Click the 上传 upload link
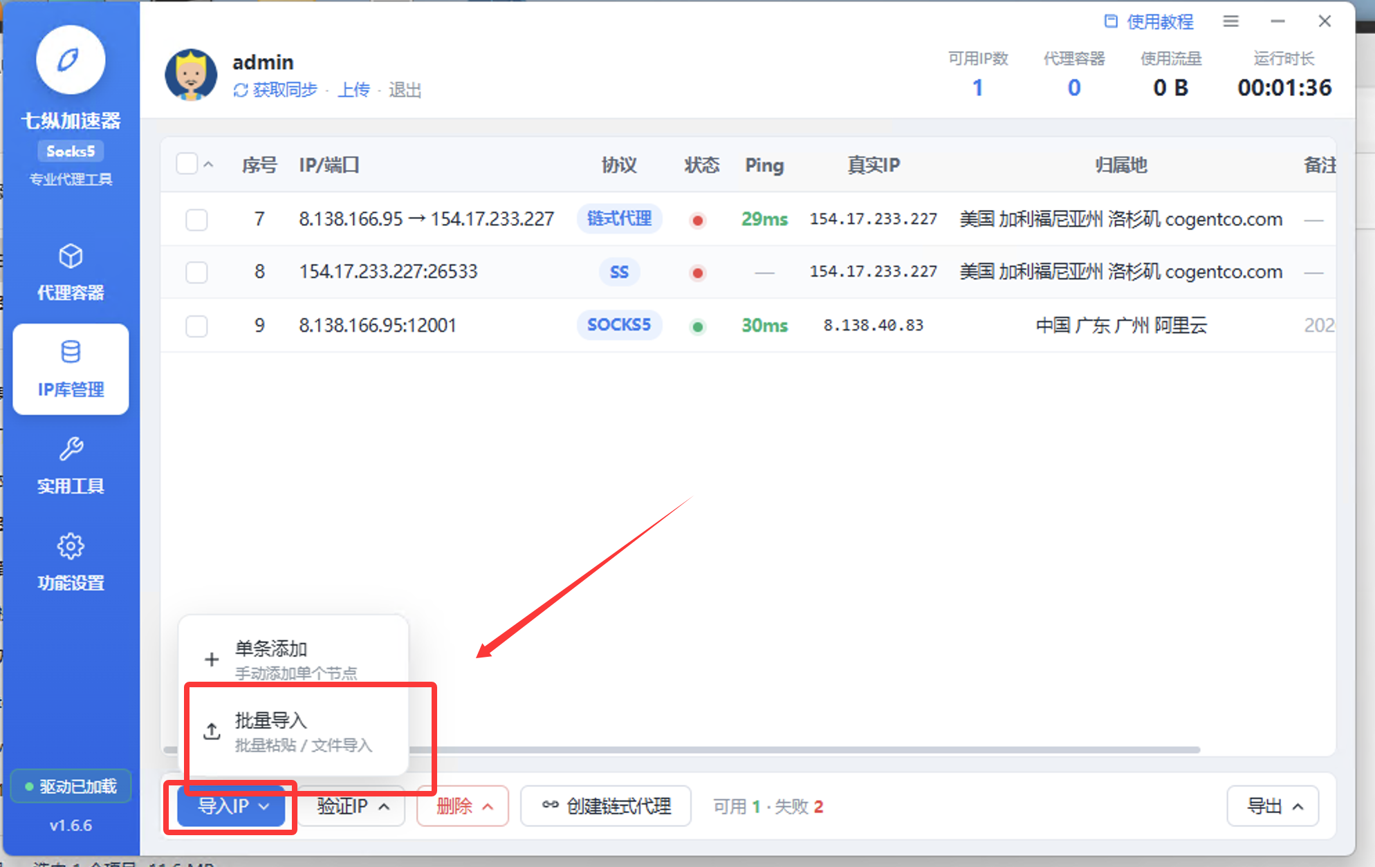Image resolution: width=1375 pixels, height=867 pixels. (x=353, y=90)
